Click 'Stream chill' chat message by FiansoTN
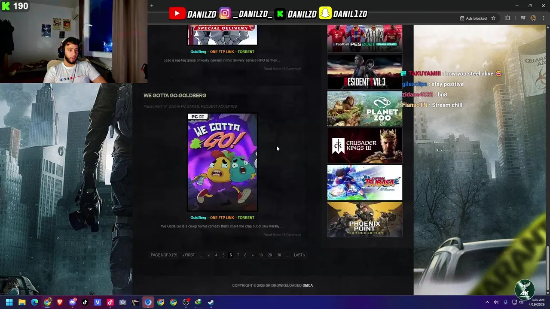 coord(448,105)
